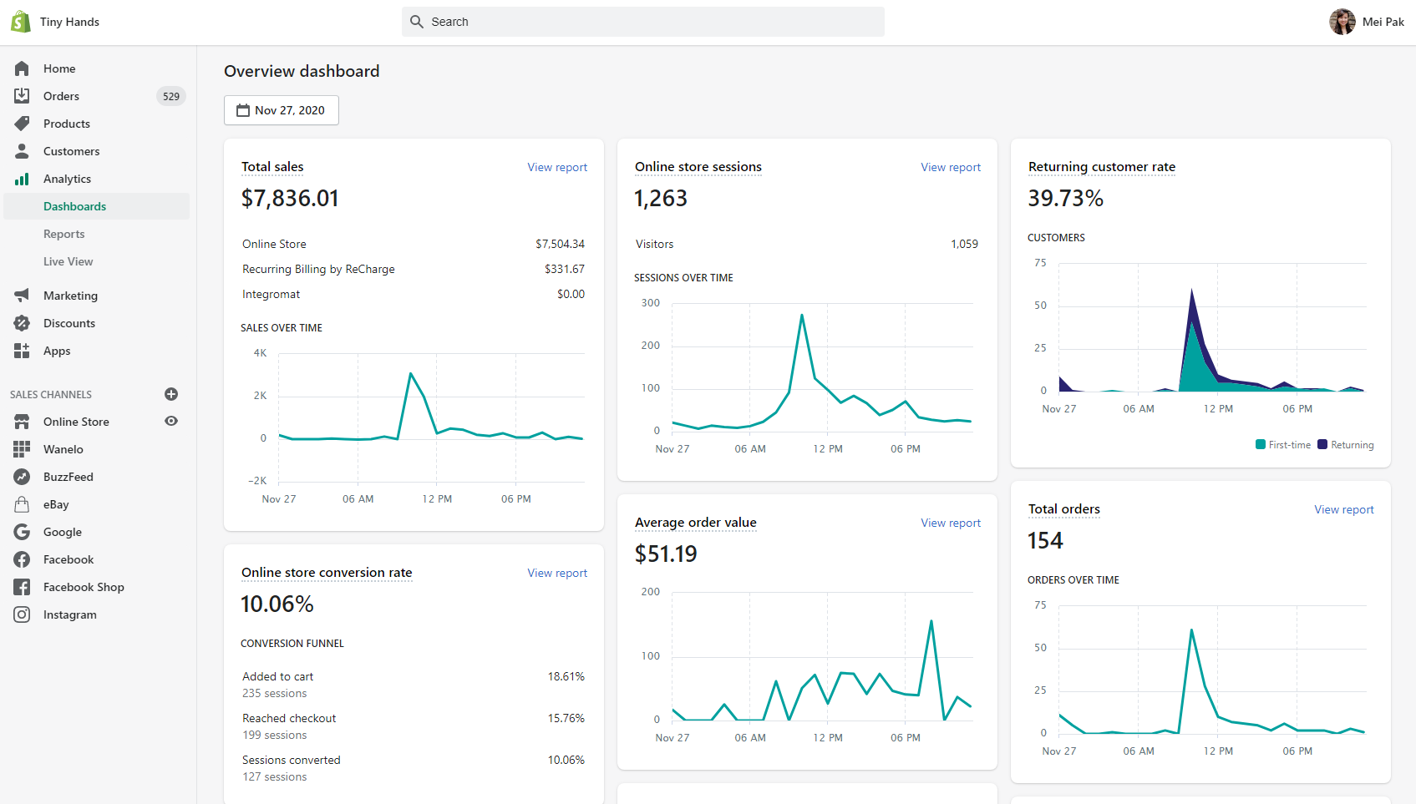The image size is (1416, 804).
Task: Click the Facebook Shop channel label
Action: (84, 587)
